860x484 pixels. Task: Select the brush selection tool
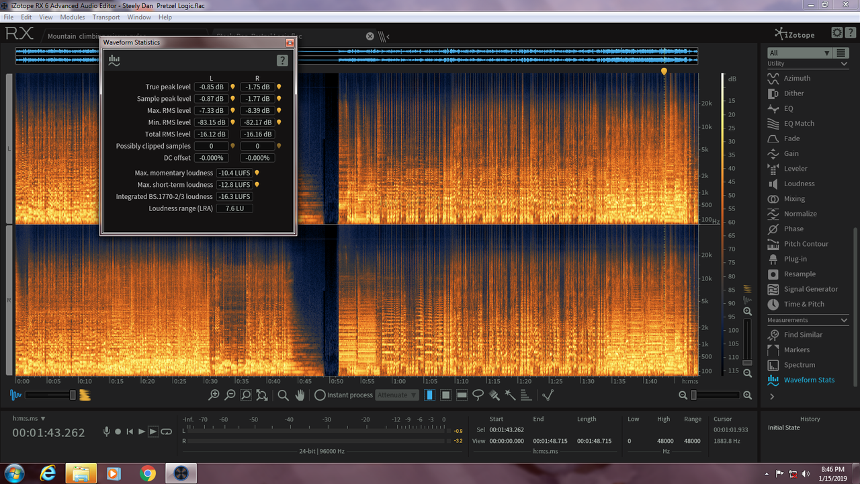[x=494, y=395]
